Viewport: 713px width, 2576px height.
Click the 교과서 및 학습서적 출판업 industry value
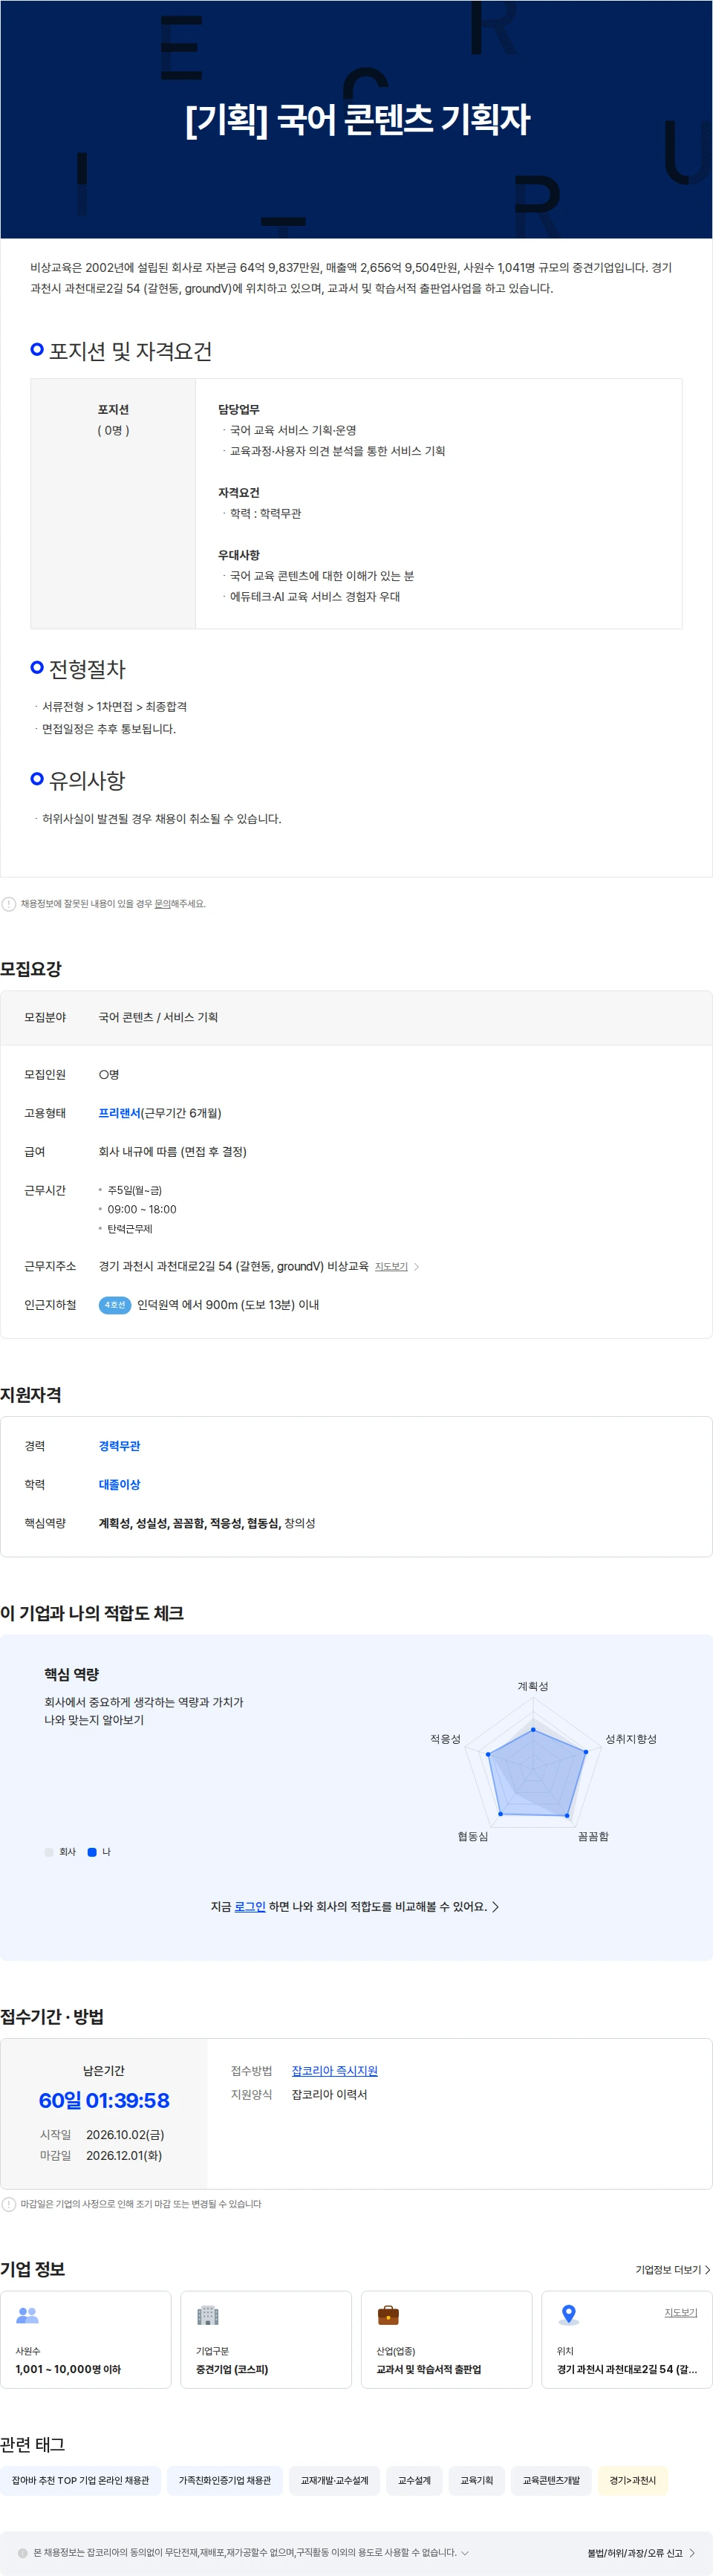[x=429, y=2369]
